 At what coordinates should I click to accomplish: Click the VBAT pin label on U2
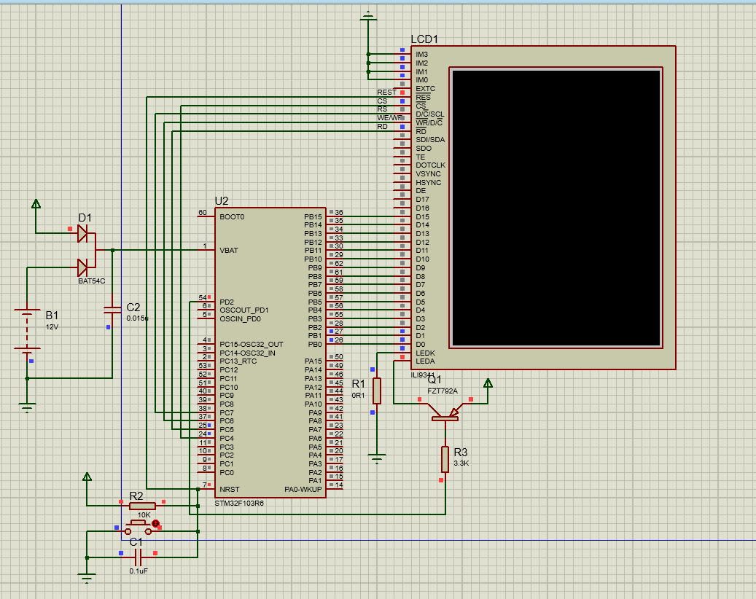[229, 251]
